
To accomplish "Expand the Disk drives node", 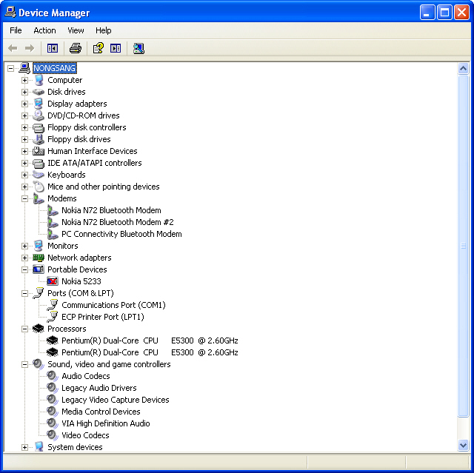I will pos(24,92).
